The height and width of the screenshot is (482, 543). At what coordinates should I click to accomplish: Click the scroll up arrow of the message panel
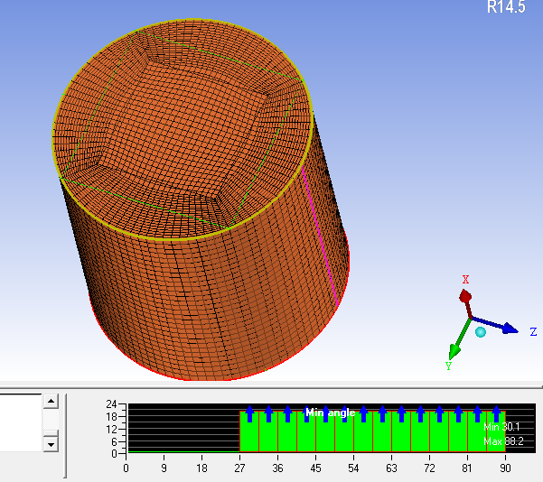pos(51,402)
